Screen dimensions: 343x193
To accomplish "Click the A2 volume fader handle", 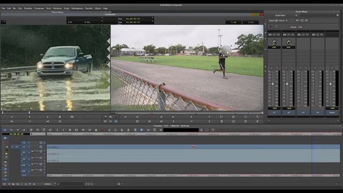I will click(x=287, y=84).
